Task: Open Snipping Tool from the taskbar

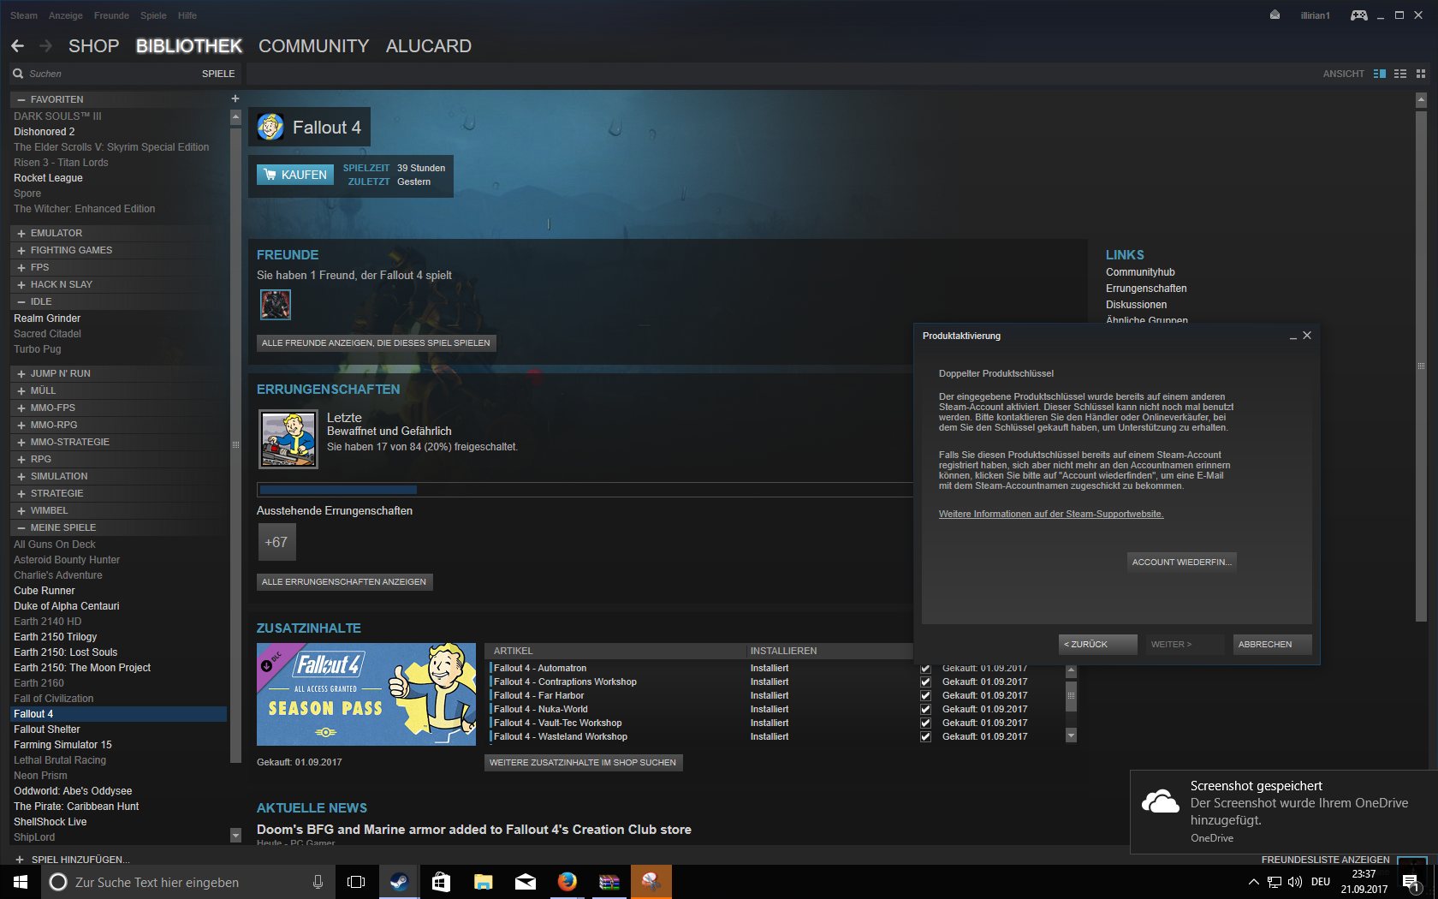Action: click(x=651, y=882)
